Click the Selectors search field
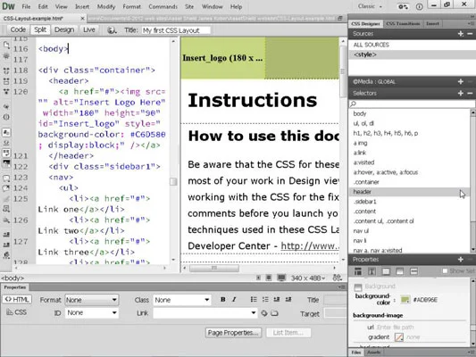The image size is (476, 357). click(x=412, y=104)
